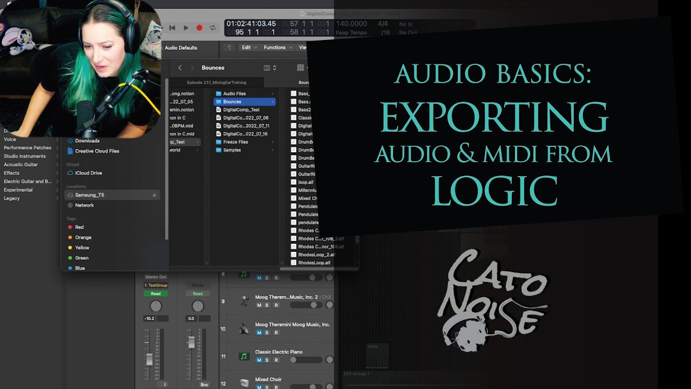The width and height of the screenshot is (691, 389).
Task: Solo track 9 Moog Theremini
Action: (x=267, y=305)
